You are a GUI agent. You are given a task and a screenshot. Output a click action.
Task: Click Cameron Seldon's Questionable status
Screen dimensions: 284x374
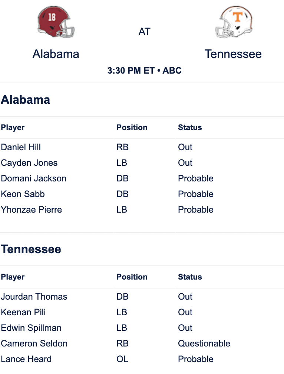[204, 344]
